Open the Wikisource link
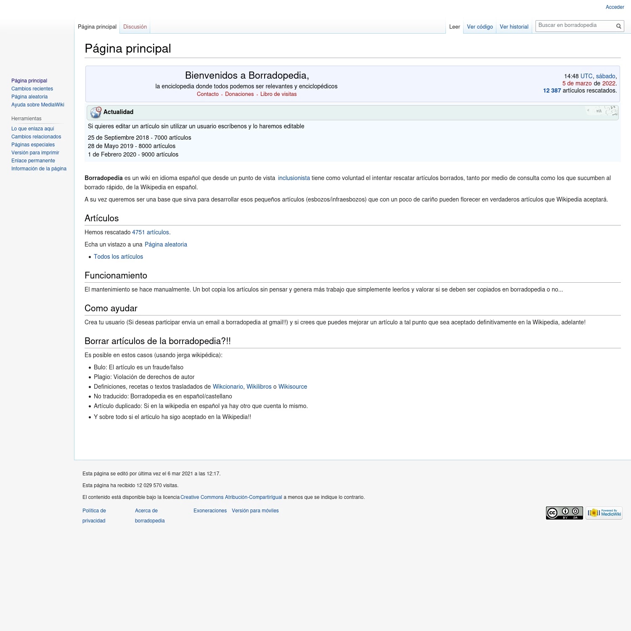631x631 pixels. point(293,387)
